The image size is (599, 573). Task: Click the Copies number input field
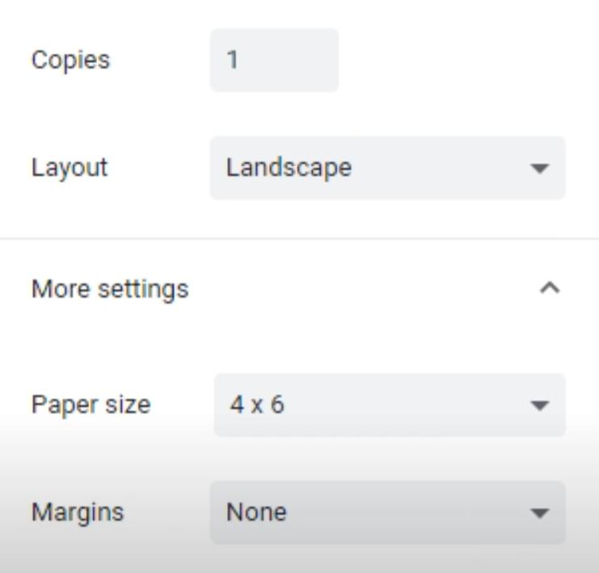(274, 61)
